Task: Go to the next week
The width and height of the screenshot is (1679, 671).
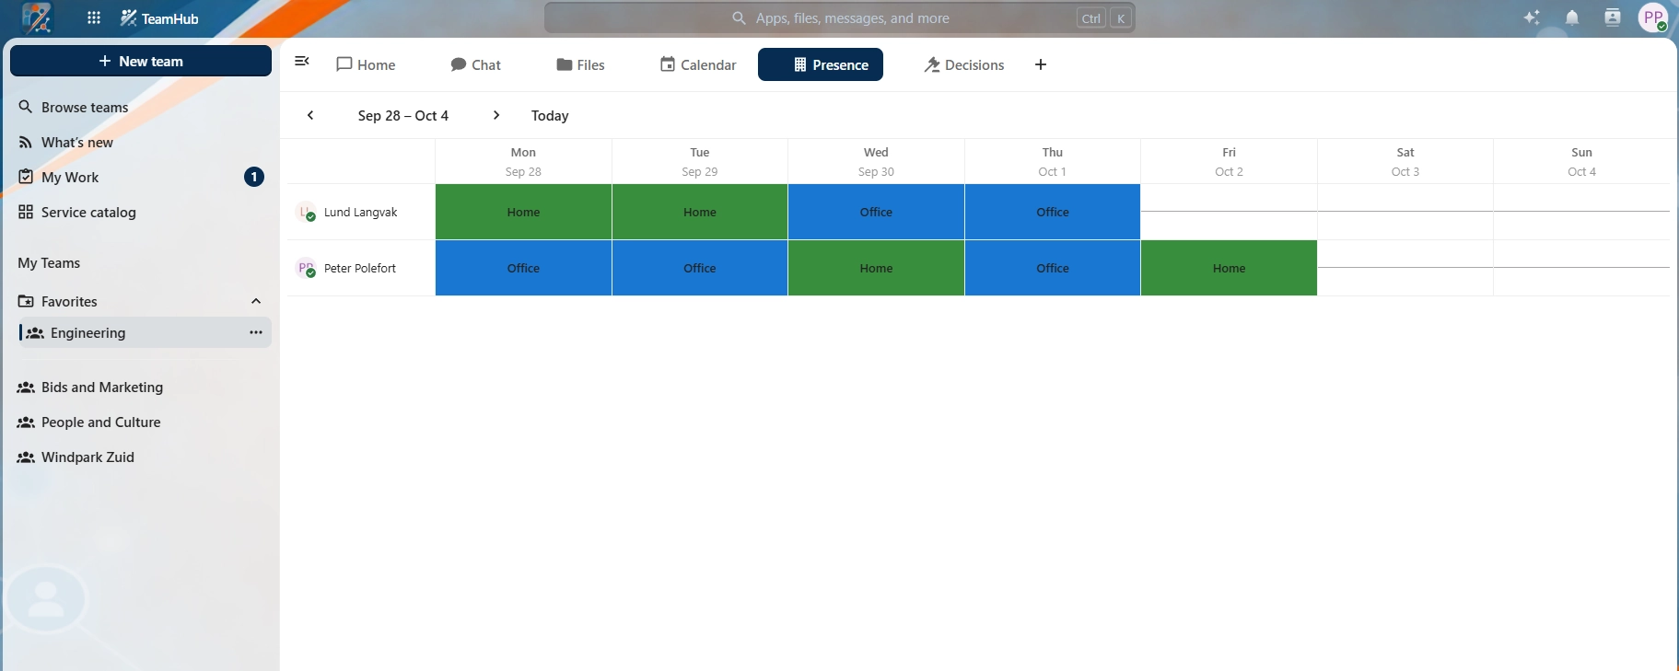Action: point(496,115)
